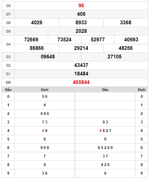Click tail values 3 6 for head 9

45,173
